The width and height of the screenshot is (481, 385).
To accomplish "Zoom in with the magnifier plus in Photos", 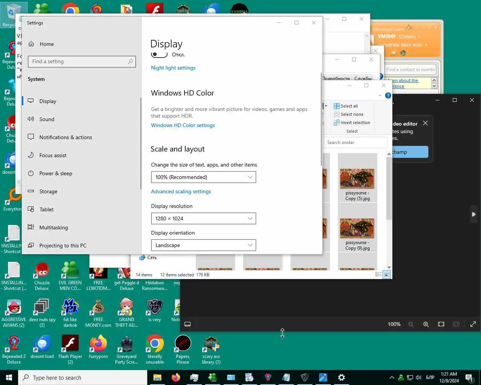I will coord(426,324).
